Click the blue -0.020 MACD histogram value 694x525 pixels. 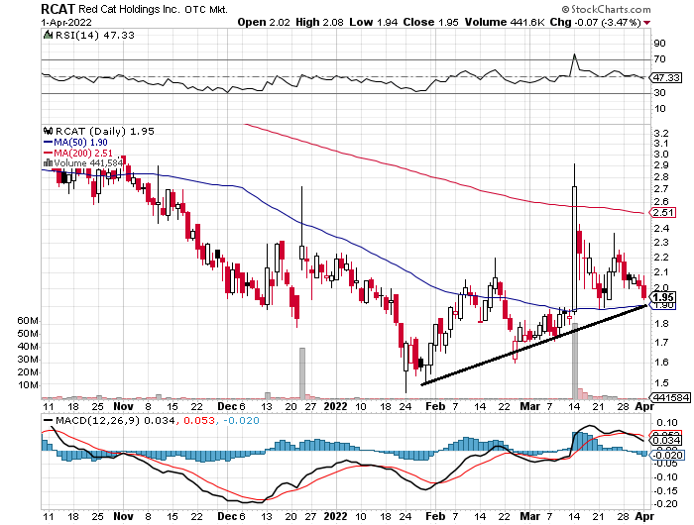coord(241,420)
